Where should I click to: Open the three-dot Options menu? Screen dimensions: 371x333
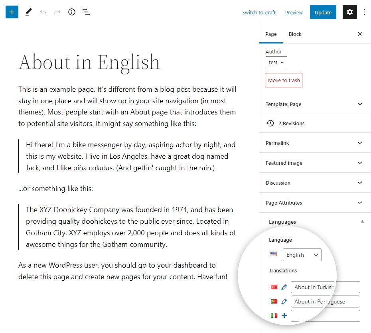[x=364, y=12]
